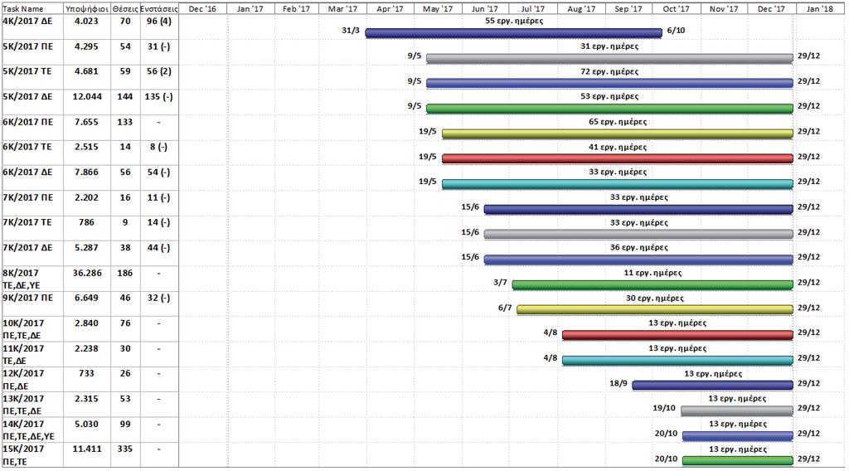Click the 18/9 start date label
The width and height of the screenshot is (849, 471).
[x=619, y=383]
